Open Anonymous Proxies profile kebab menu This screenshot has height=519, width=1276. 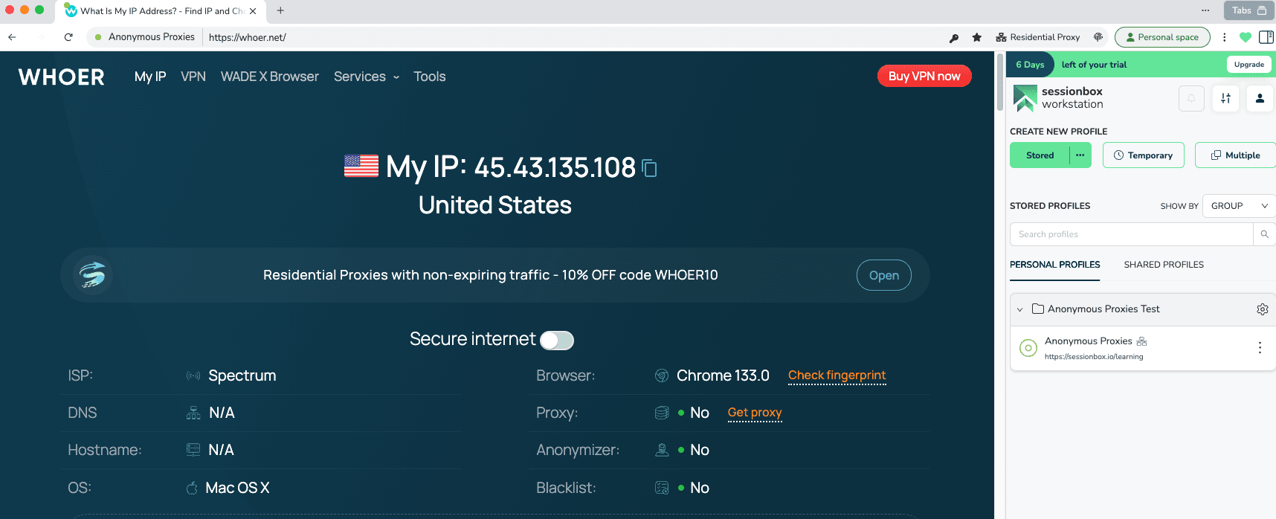coord(1260,347)
